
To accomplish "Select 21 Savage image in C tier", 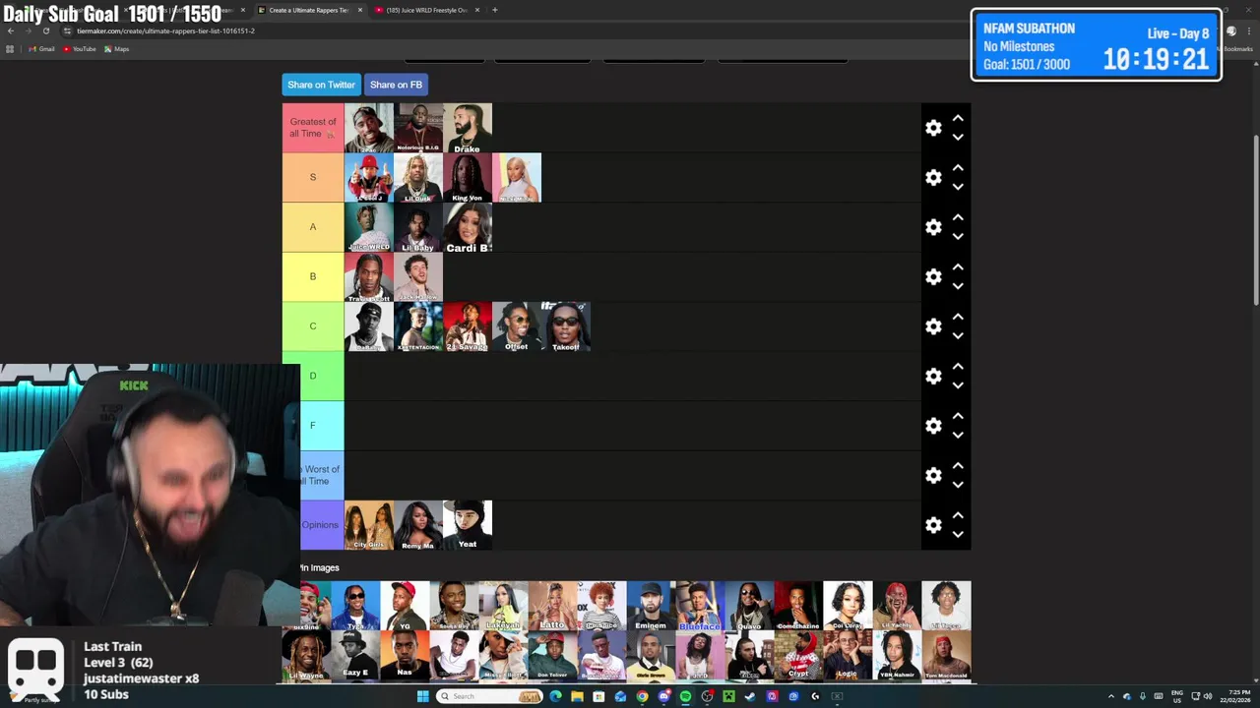I will pyautogui.click(x=468, y=326).
